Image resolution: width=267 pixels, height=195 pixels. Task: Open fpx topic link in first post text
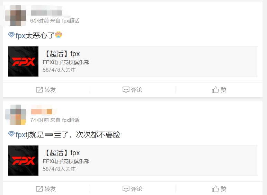[20, 36]
